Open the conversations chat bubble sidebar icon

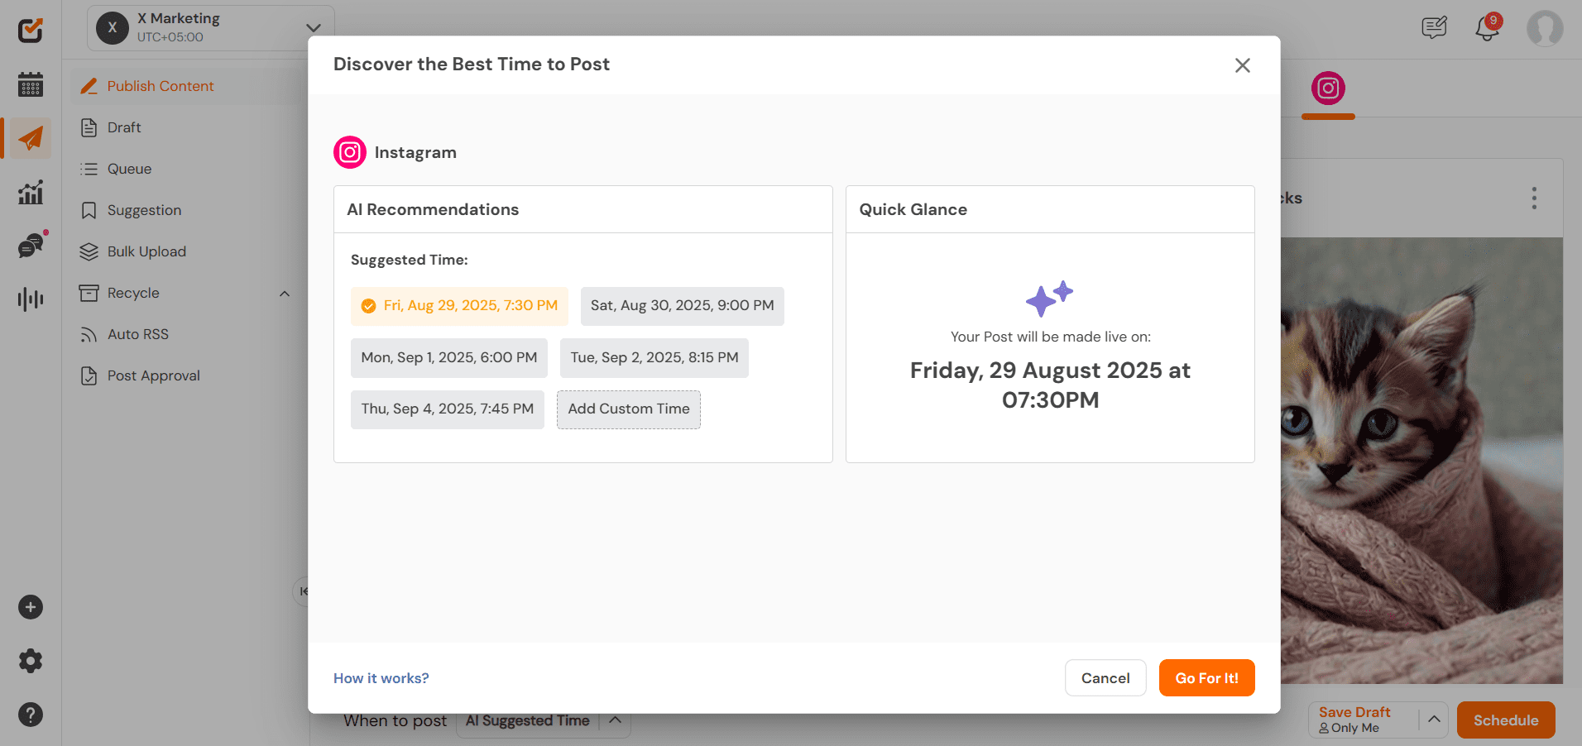[31, 246]
